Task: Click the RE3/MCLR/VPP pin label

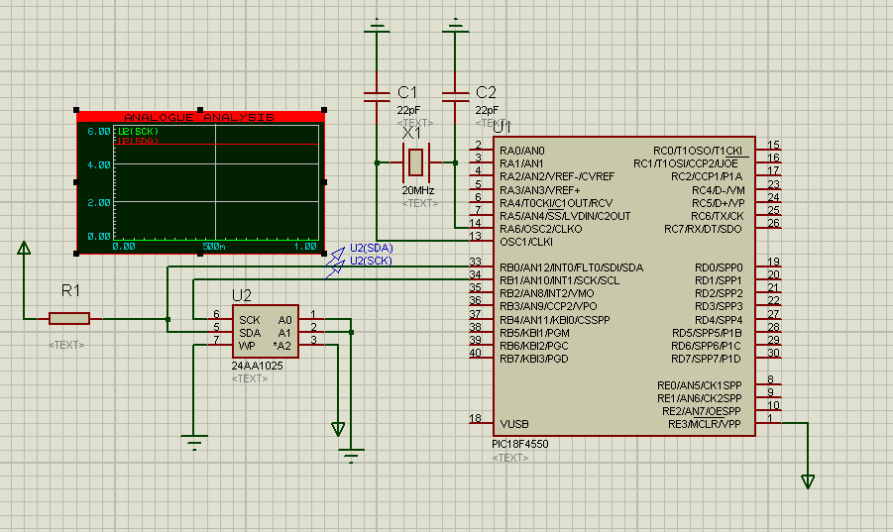Action: 705,424
